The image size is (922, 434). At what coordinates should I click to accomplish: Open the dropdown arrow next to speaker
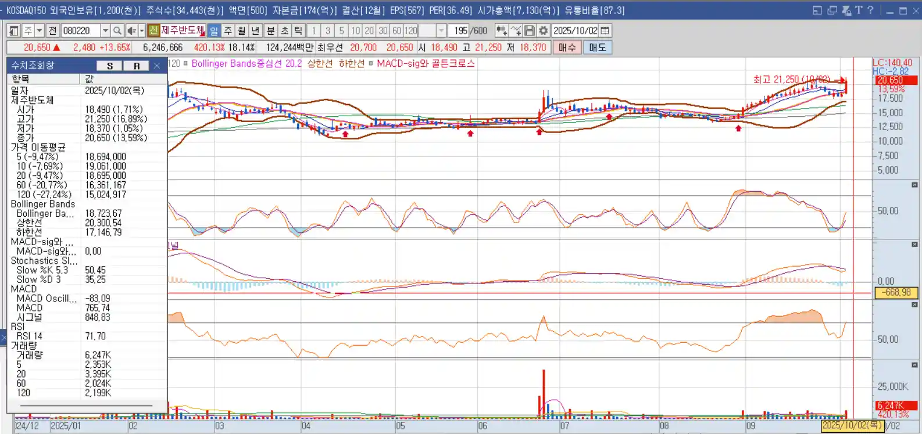pos(141,30)
